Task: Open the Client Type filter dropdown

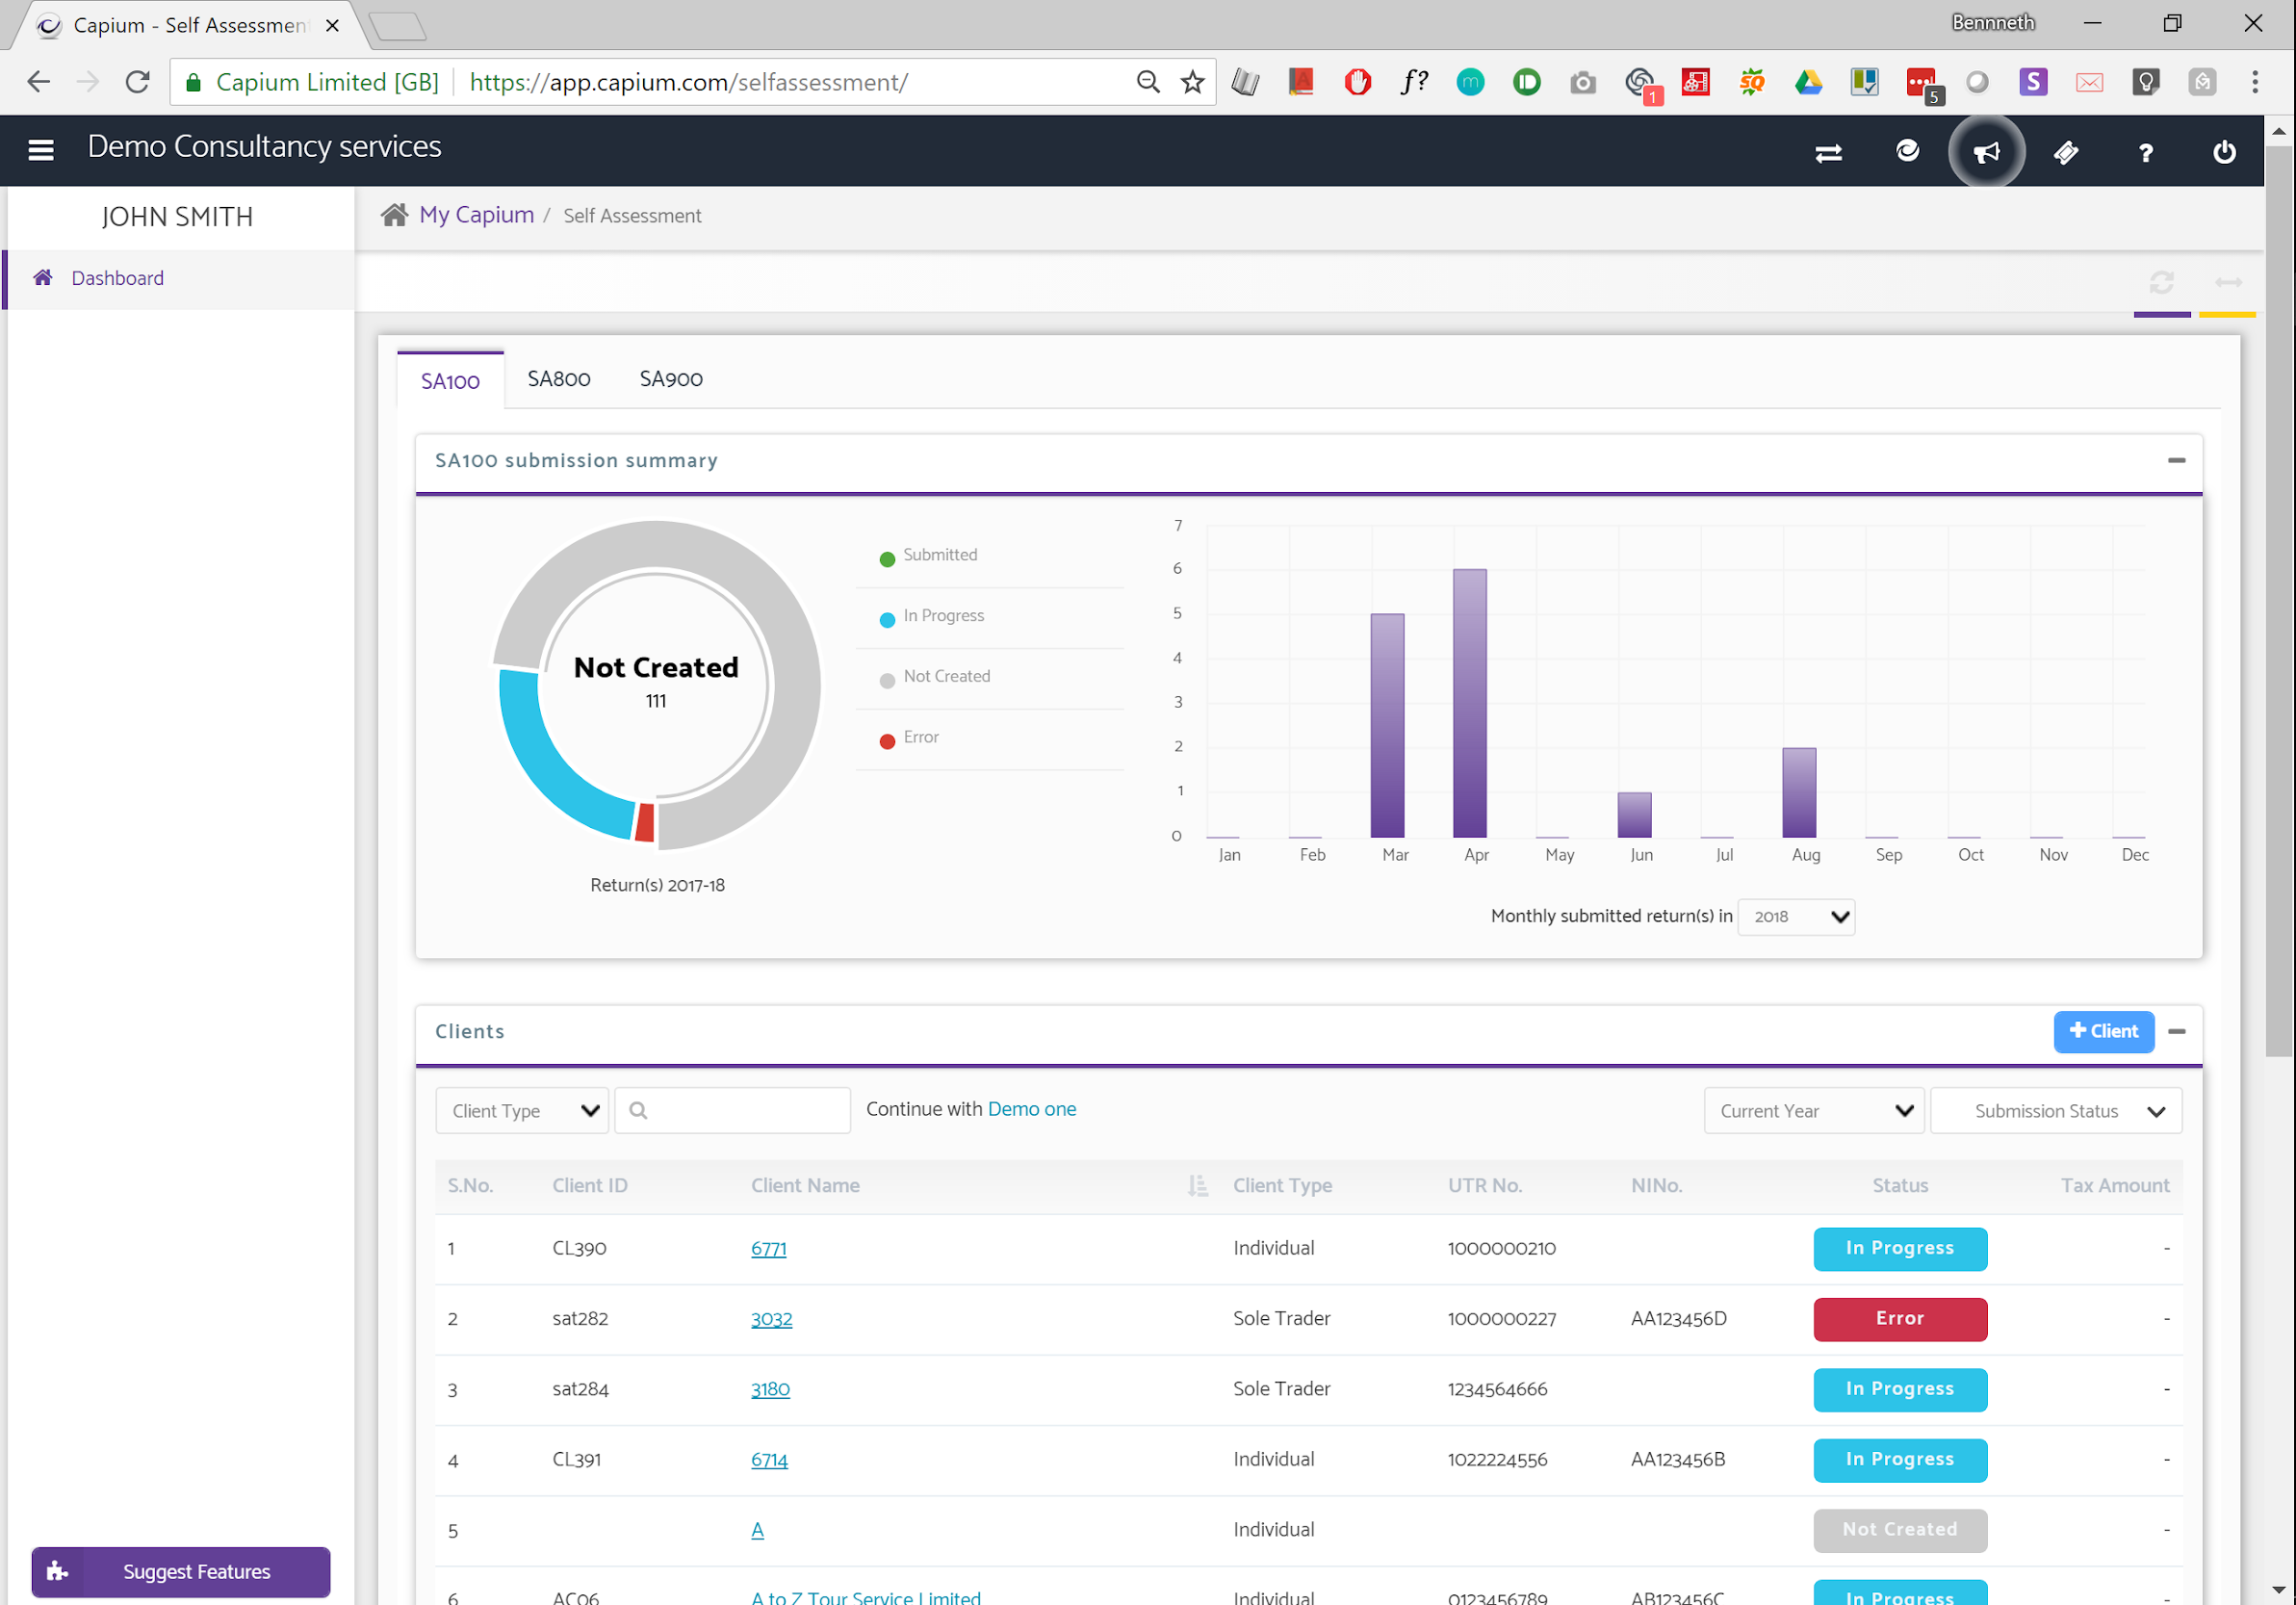Action: click(522, 1111)
